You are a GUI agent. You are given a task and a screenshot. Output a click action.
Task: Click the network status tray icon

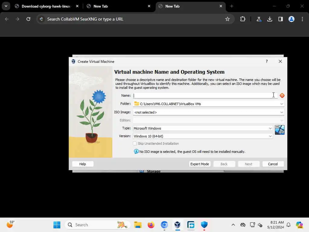point(253,225)
